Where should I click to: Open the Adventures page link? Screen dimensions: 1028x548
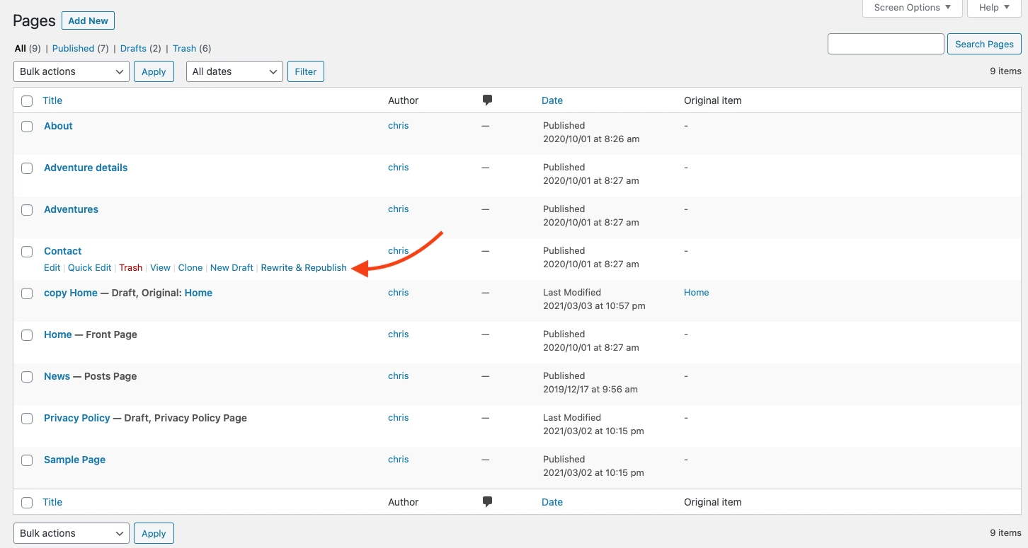click(71, 209)
